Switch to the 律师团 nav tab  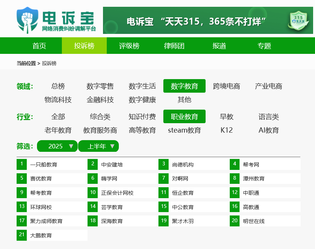(174, 46)
